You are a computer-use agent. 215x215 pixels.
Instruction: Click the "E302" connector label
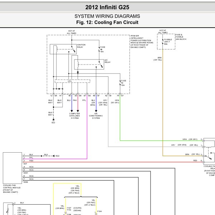coord(26,182)
